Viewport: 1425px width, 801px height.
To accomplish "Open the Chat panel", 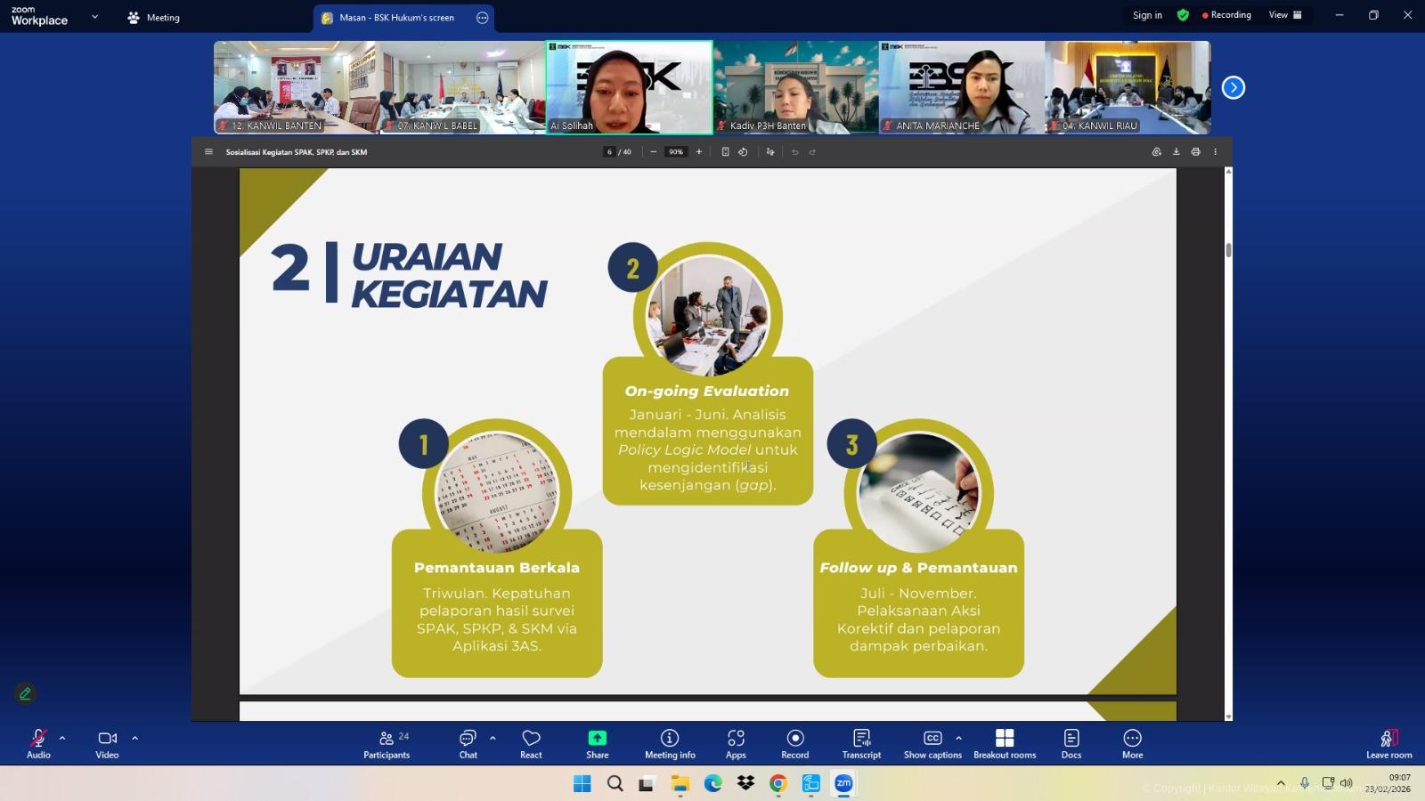I will pos(468,743).
